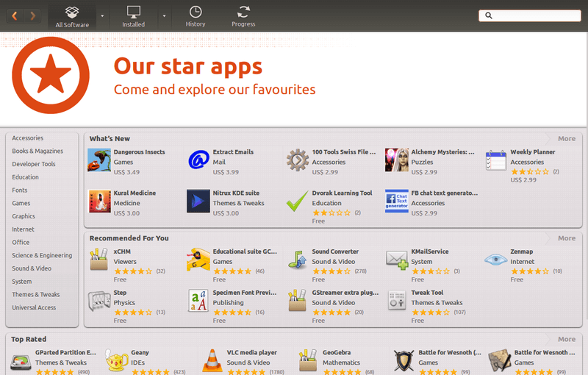Screen dimensions: 588x375
Task: Go back with the left arrow button
Action: point(15,15)
